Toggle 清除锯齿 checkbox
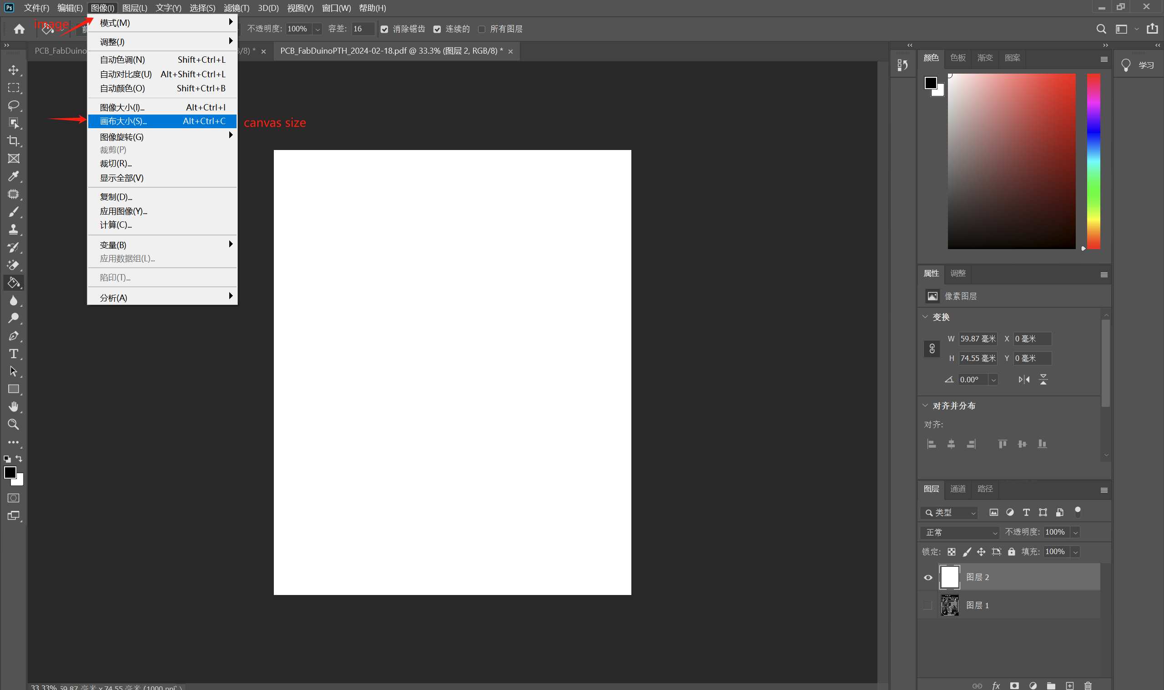Viewport: 1164px width, 690px height. coord(384,29)
